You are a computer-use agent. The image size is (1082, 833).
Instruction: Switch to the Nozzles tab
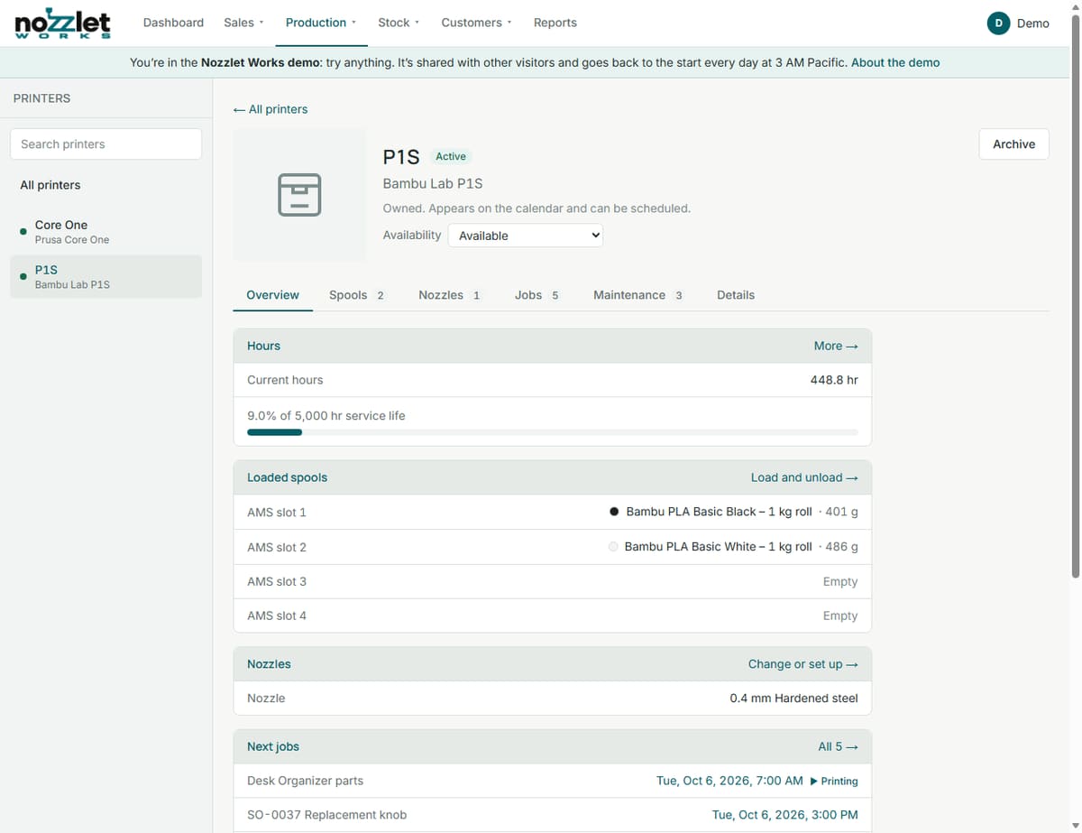pos(449,295)
